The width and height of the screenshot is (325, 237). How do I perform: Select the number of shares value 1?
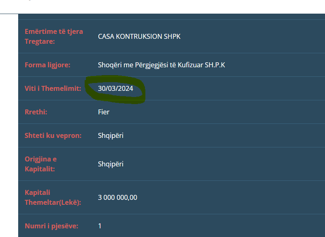pos(100,226)
